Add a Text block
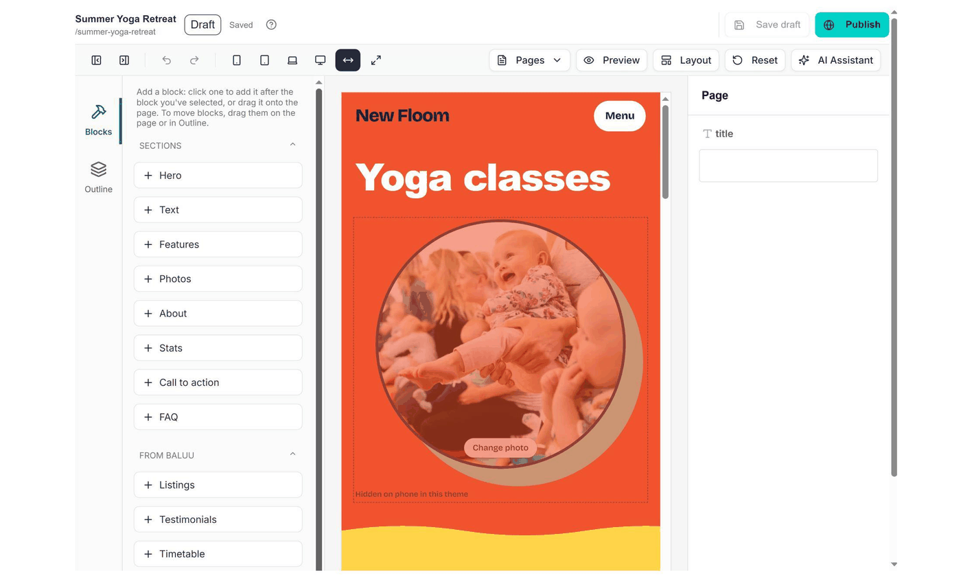This screenshot has width=961, height=582. point(218,210)
